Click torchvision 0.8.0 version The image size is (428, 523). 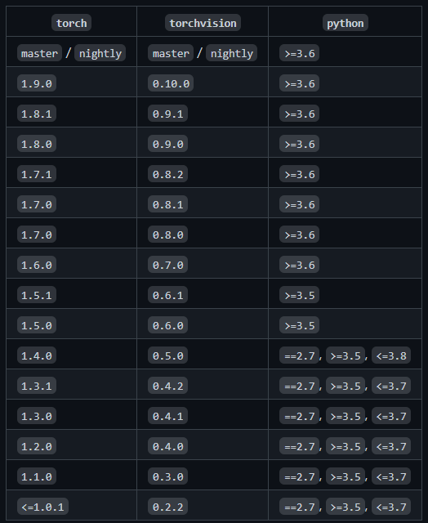pyautogui.click(x=167, y=235)
